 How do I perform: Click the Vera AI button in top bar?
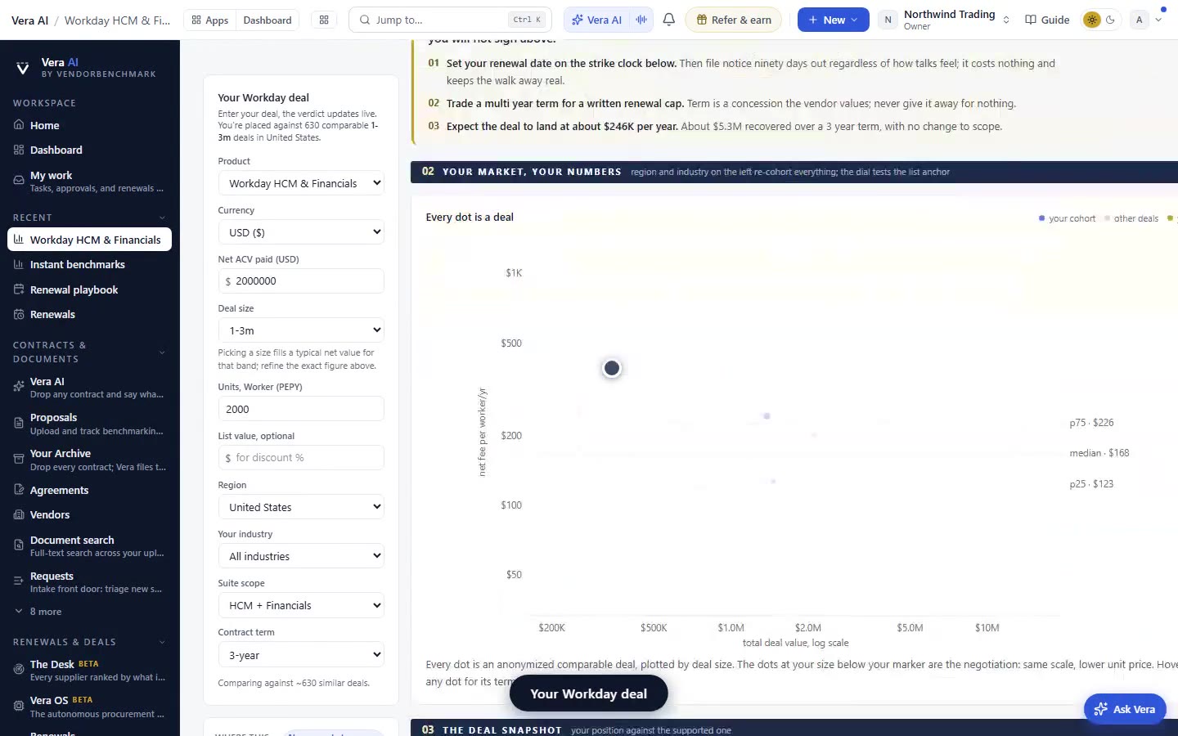[596, 20]
